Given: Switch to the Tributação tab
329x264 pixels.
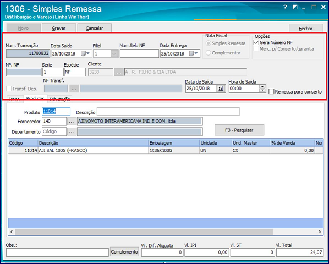Looking at the screenshot, I should click(59, 100).
